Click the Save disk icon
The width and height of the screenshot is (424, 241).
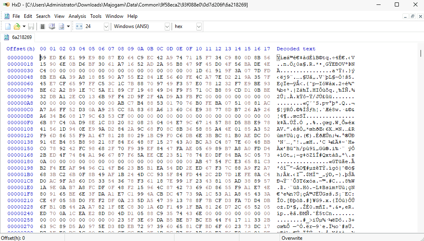[x=31, y=26]
